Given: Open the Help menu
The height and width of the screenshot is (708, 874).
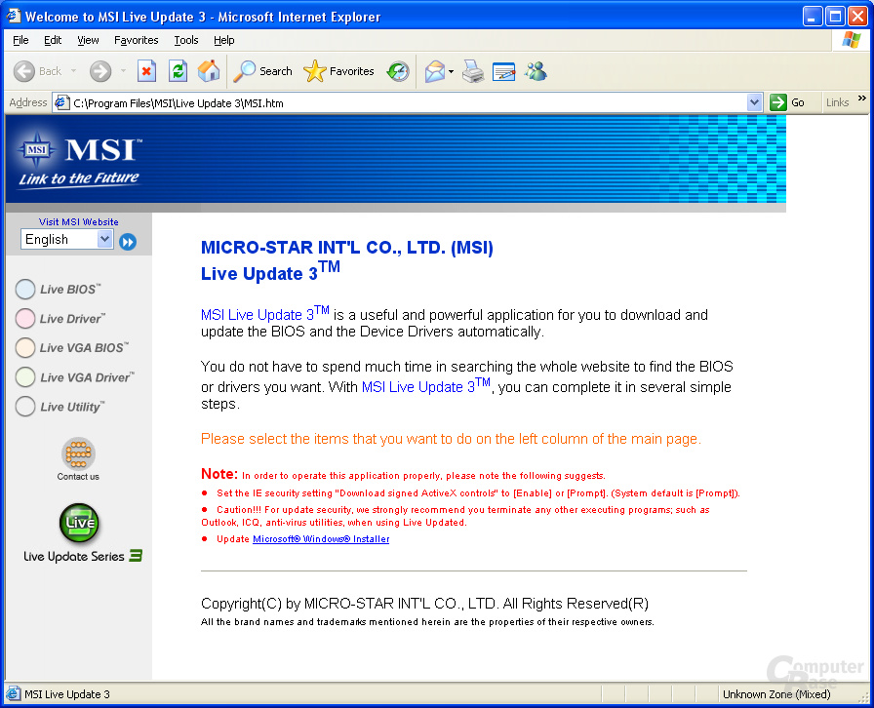Looking at the screenshot, I should [x=224, y=40].
